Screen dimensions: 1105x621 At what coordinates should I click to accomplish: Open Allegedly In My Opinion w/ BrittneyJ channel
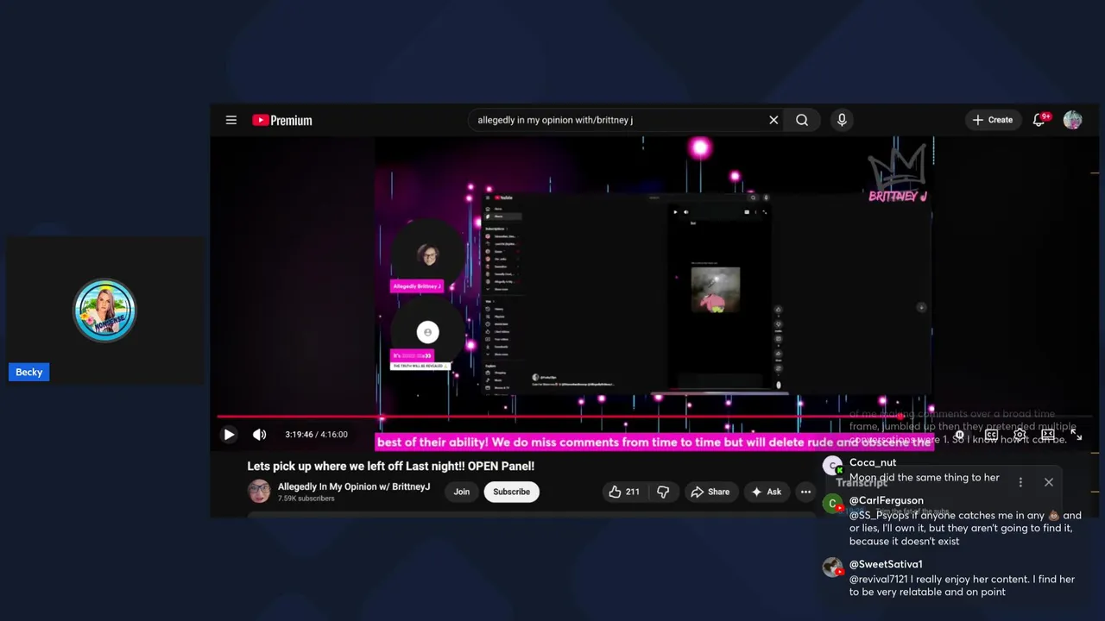click(x=354, y=487)
